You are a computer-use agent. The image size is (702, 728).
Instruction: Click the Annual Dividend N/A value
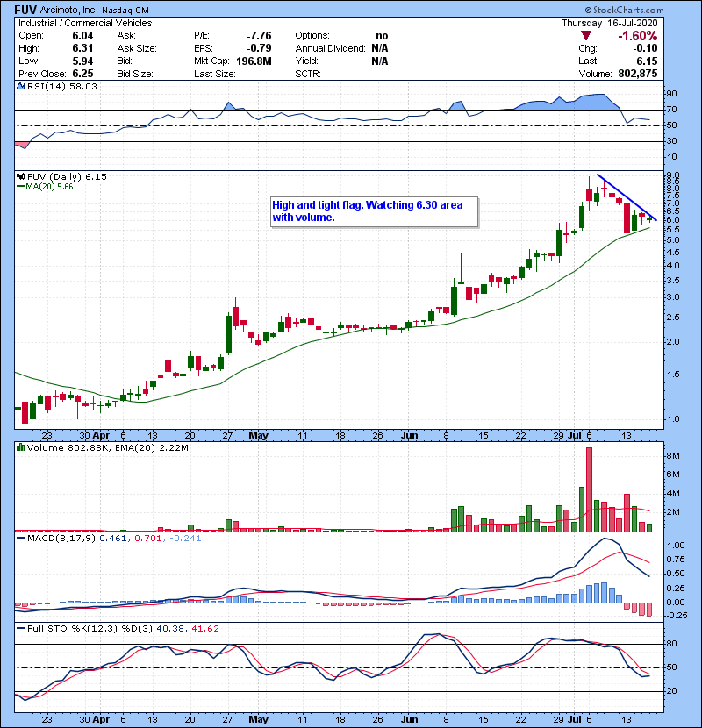pos(380,48)
